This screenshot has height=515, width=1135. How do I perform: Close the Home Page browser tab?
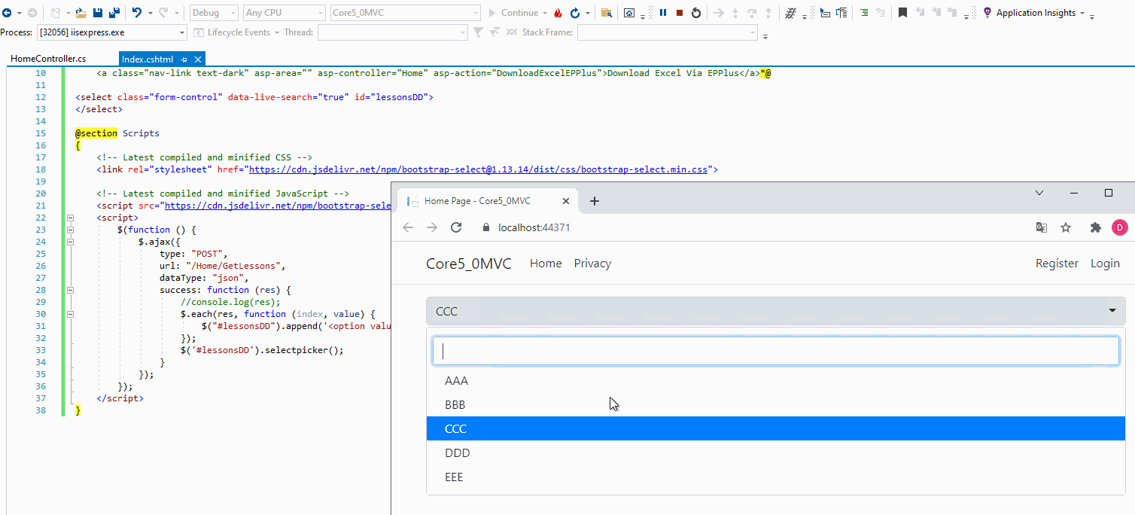(x=567, y=201)
